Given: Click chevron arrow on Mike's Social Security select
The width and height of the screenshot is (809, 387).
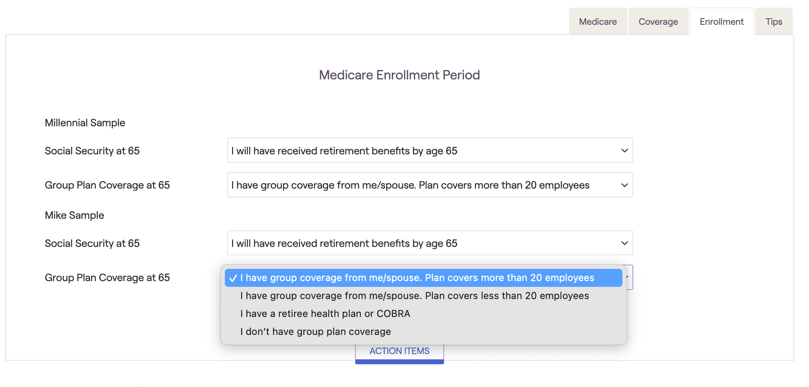Looking at the screenshot, I should pyautogui.click(x=624, y=243).
